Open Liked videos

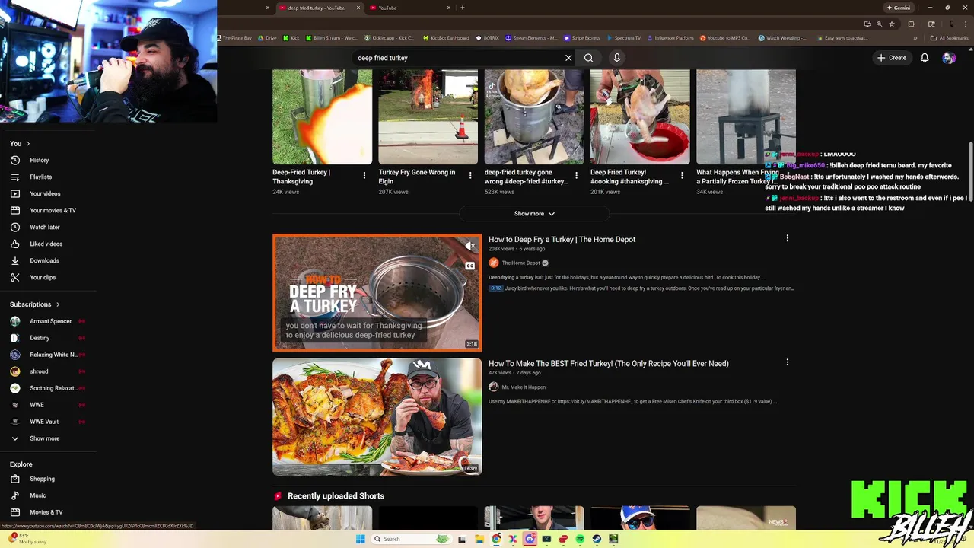pos(46,244)
